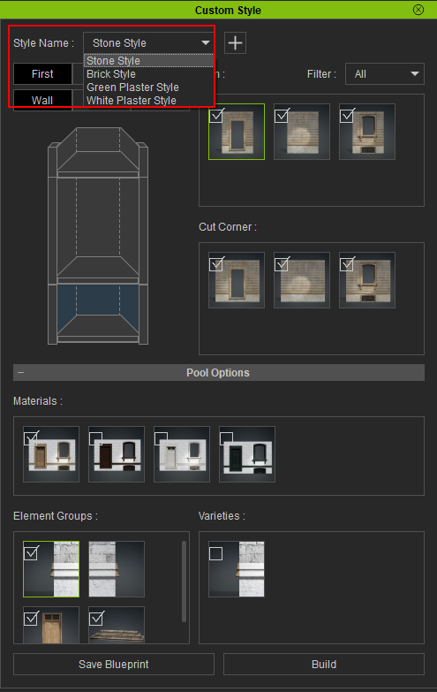Enable the dark-green door material checkbox

[x=226, y=438]
